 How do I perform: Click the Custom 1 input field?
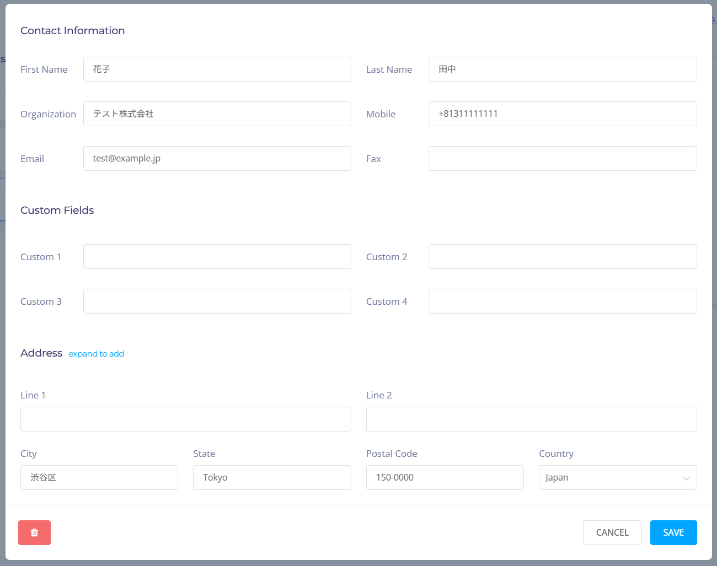(x=217, y=257)
